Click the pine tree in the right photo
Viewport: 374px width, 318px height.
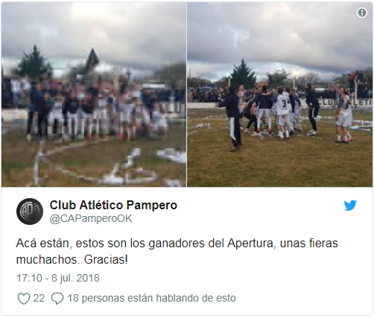tap(243, 74)
